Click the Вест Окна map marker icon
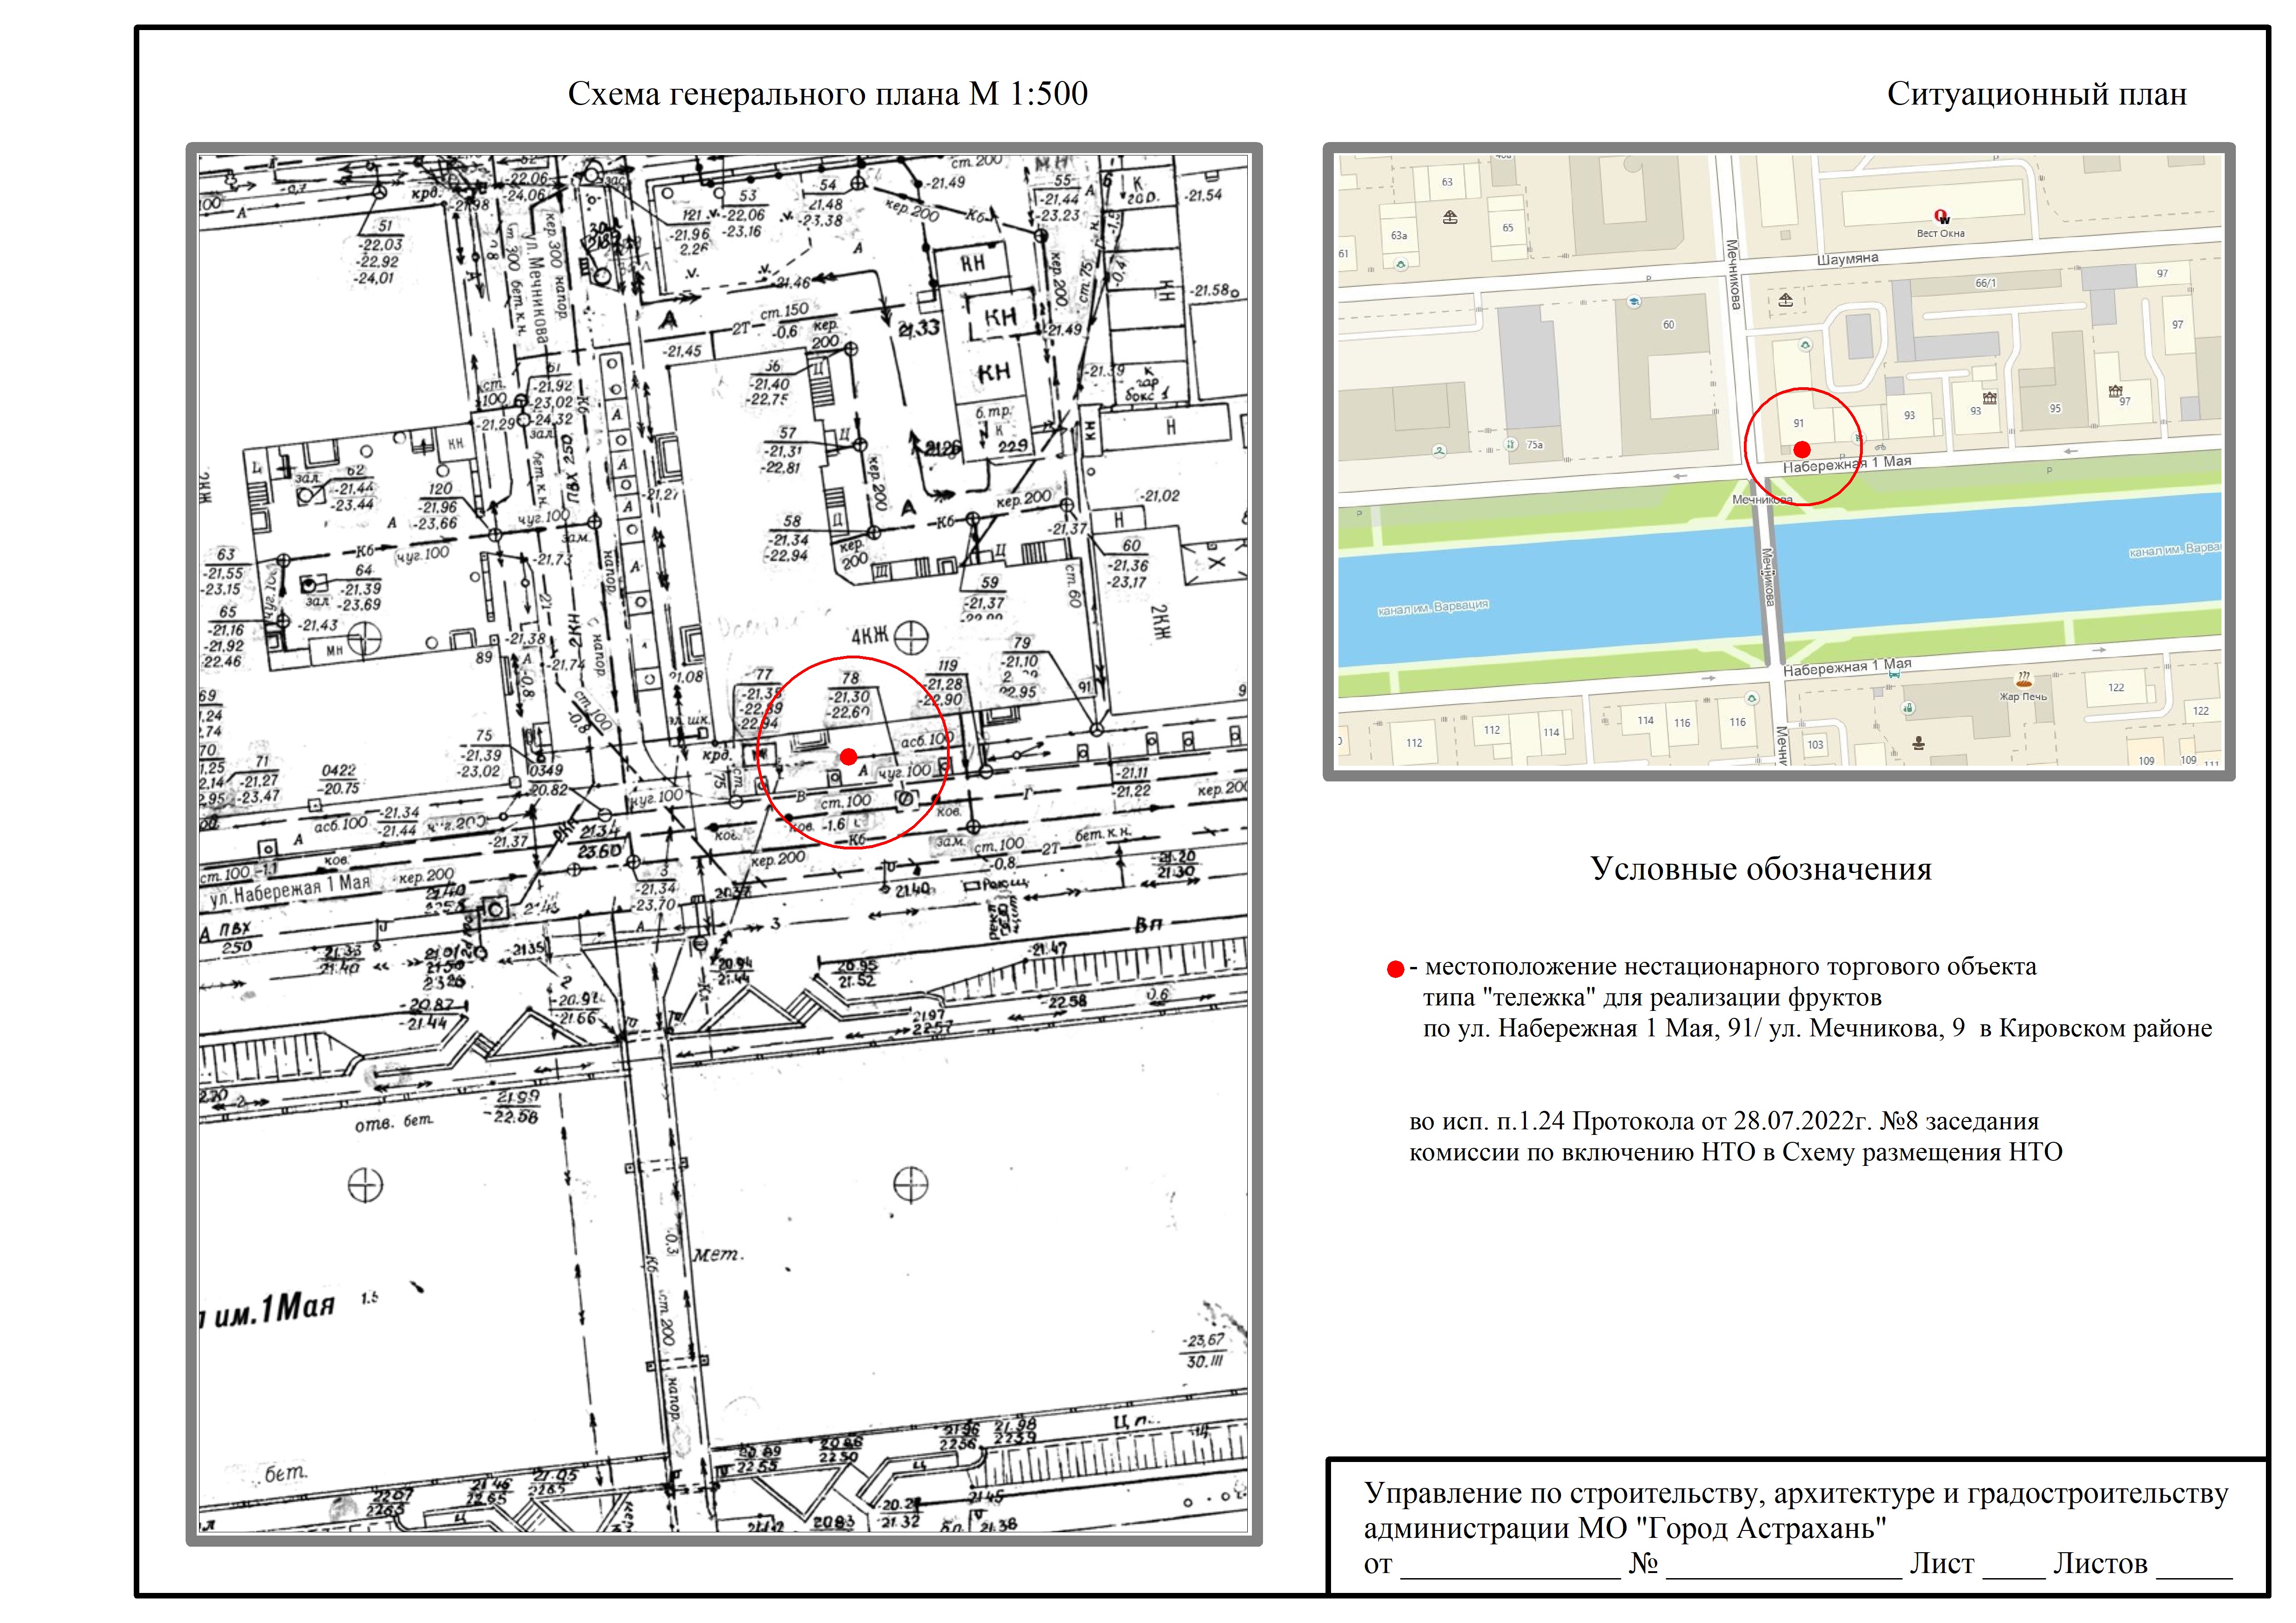 click(1941, 216)
